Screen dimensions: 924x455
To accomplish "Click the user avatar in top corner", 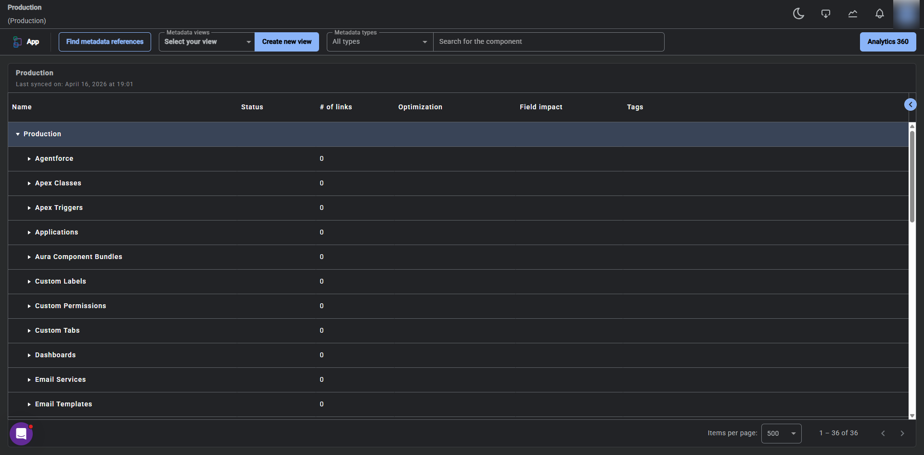I will [x=906, y=14].
